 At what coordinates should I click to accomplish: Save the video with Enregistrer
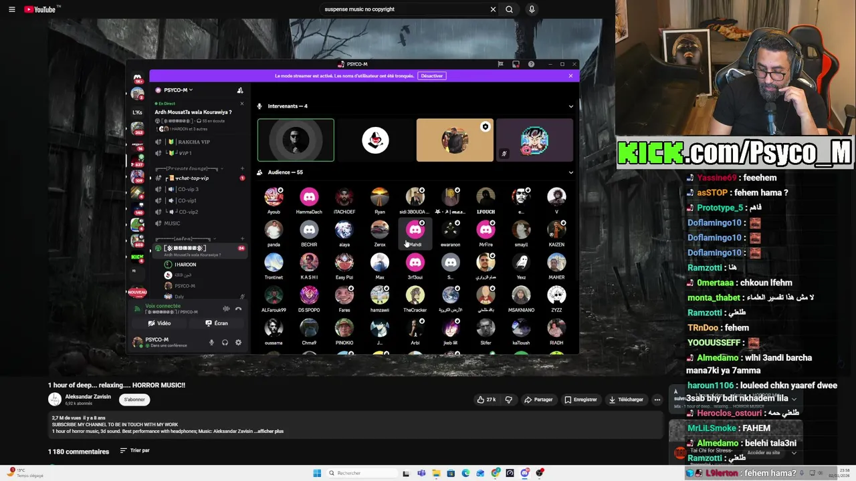coord(580,399)
